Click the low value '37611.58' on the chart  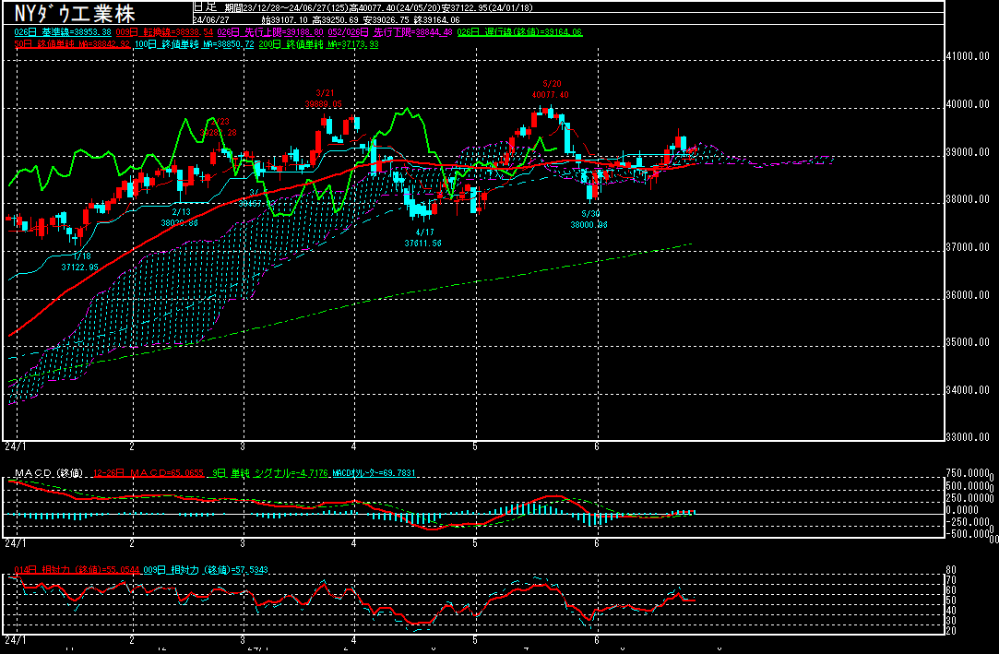[x=422, y=243]
